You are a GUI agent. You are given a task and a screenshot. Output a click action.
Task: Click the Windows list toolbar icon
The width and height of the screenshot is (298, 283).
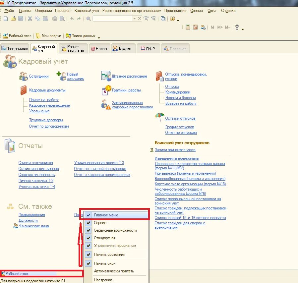[x=163, y=19]
